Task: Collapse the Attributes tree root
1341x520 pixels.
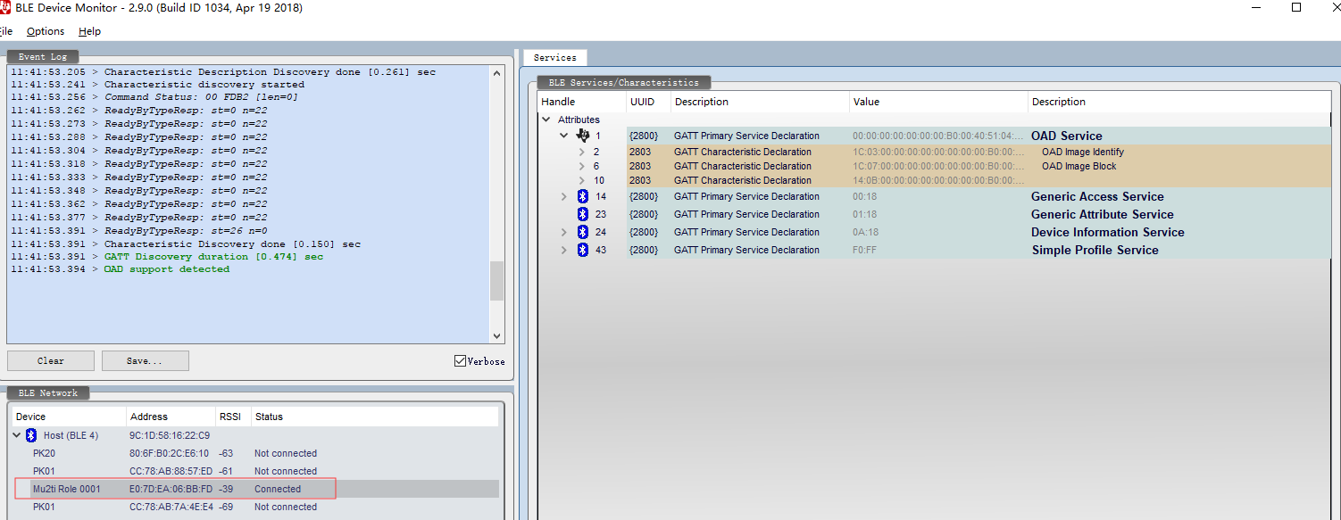Action: [x=546, y=120]
